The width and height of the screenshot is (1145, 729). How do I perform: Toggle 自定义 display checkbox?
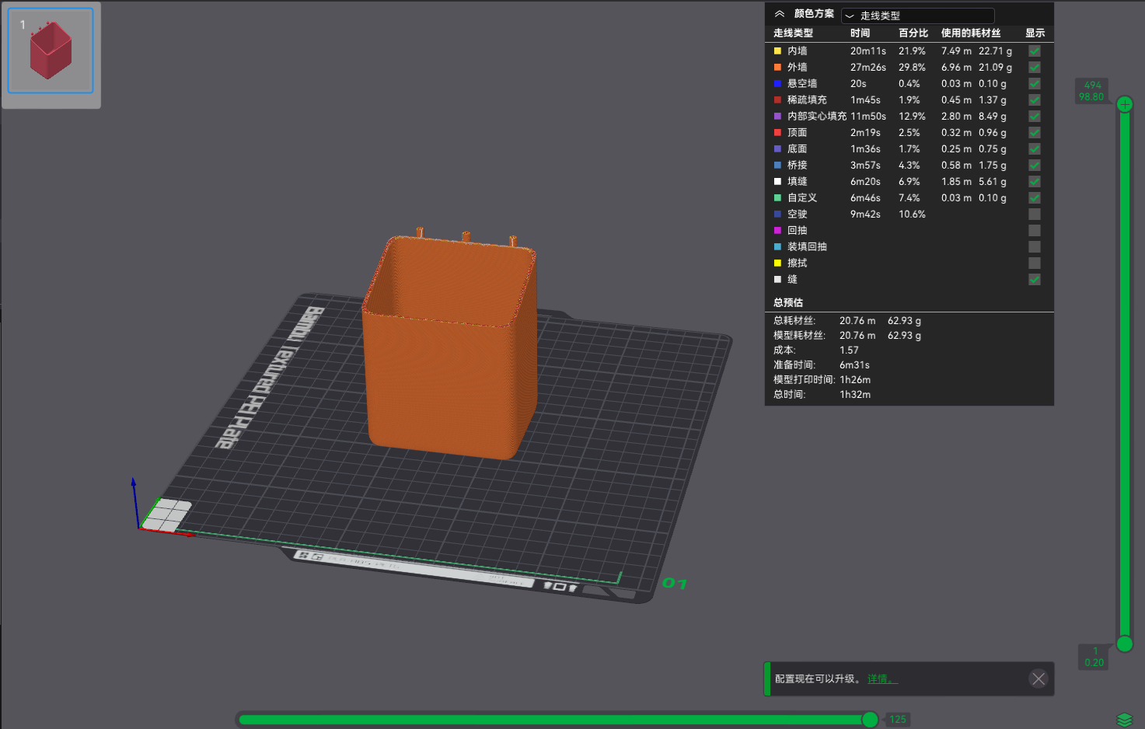click(x=1035, y=197)
